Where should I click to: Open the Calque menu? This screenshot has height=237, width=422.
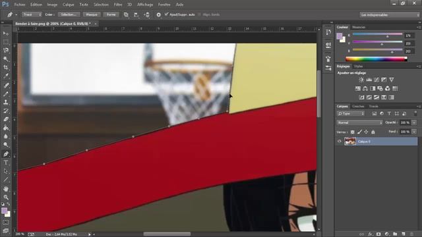click(69, 5)
